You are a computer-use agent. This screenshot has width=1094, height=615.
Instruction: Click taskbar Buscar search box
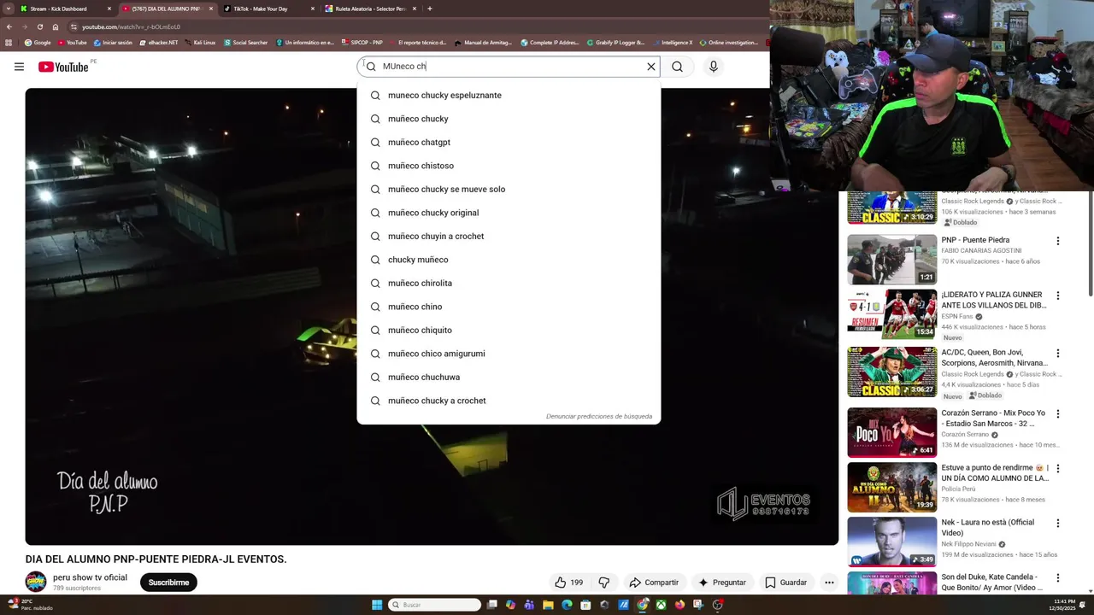point(434,605)
